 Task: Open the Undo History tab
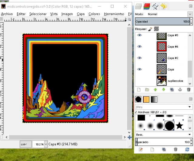(163, 6)
